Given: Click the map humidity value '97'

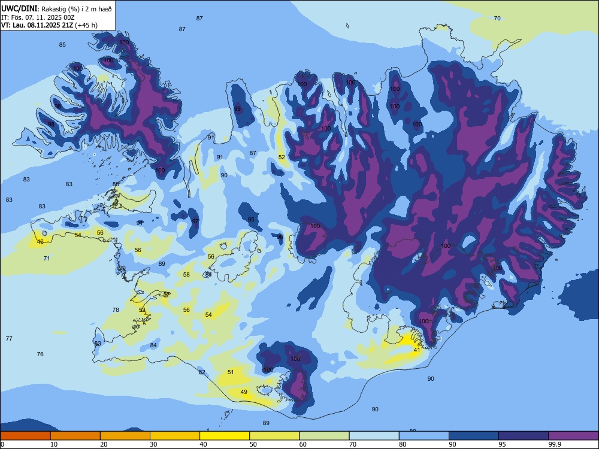Looking at the screenshot, I should (195, 221).
